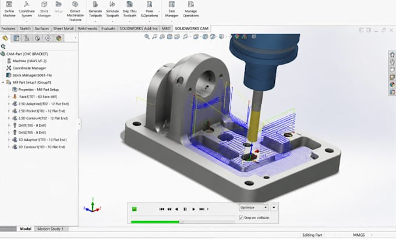Image resolution: width=396 pixels, height=239 pixels.
Task: Switch to the ConfigurationManager panel tab icon
Action: coord(27,38)
